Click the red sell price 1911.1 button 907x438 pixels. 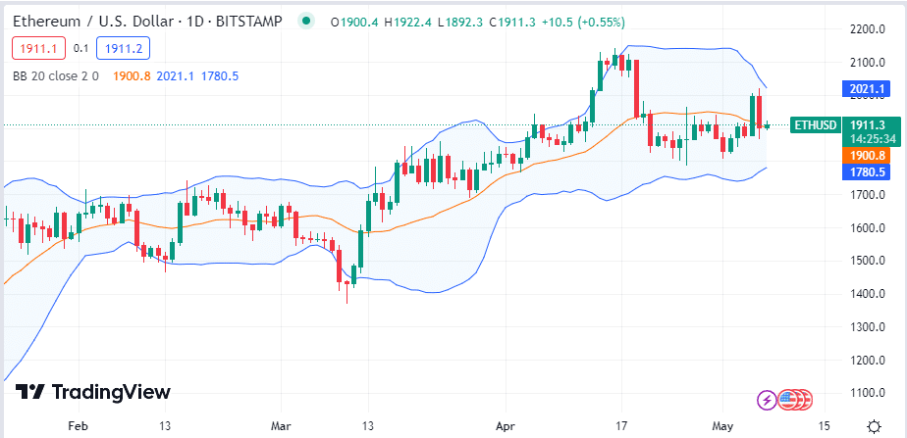pyautogui.click(x=38, y=48)
